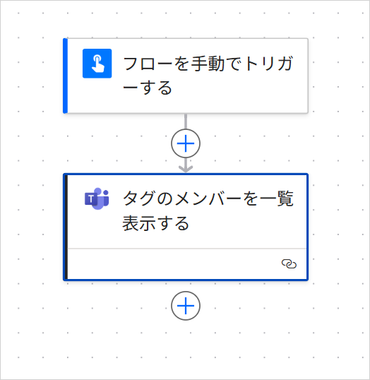
Task: Add a step between trigger and Teams action
Action: pos(186,143)
